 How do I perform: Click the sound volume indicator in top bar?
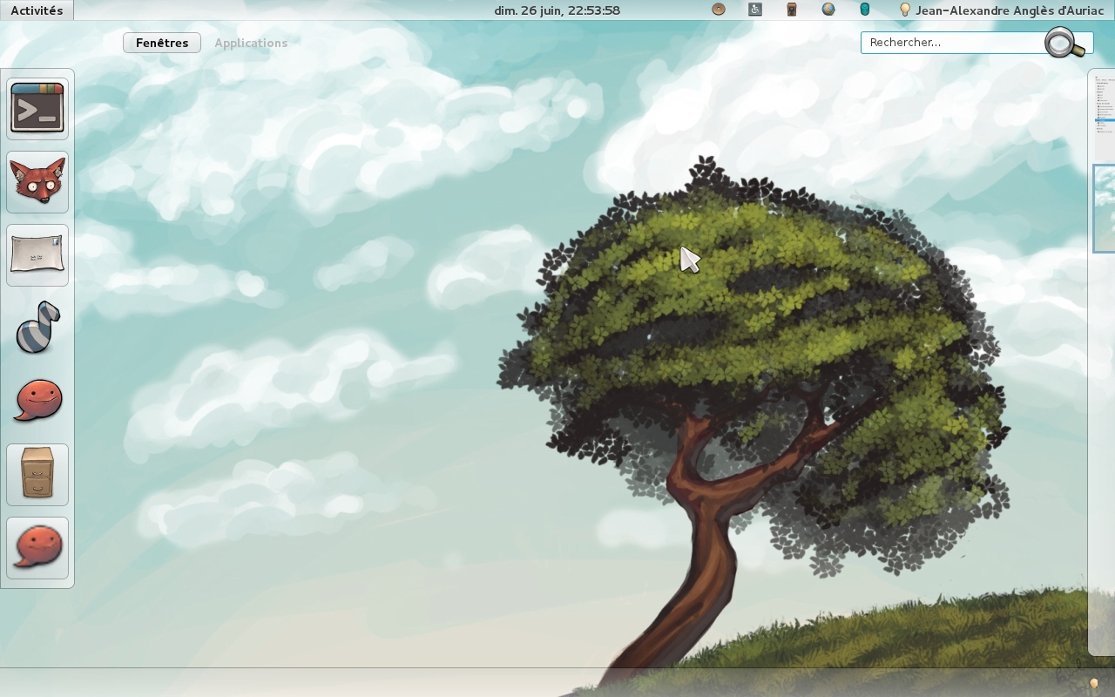(x=719, y=10)
